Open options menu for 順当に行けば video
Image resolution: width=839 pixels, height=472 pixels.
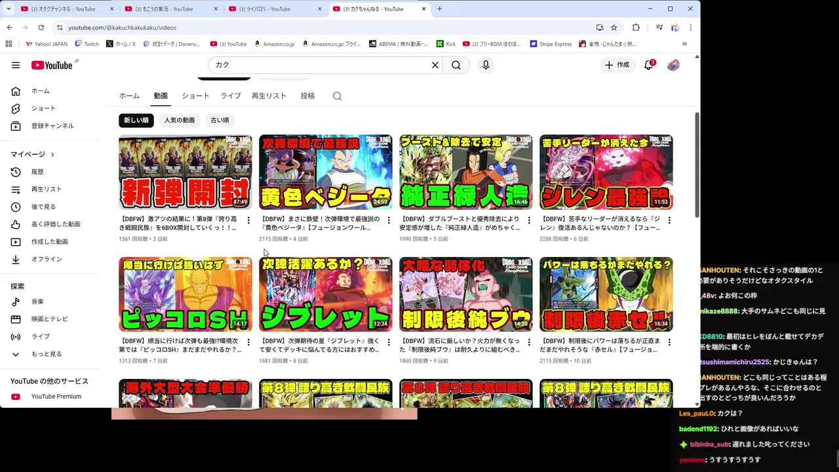coord(248,342)
